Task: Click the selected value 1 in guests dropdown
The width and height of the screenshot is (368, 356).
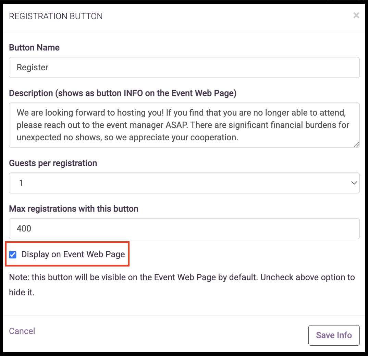Action: (21, 183)
